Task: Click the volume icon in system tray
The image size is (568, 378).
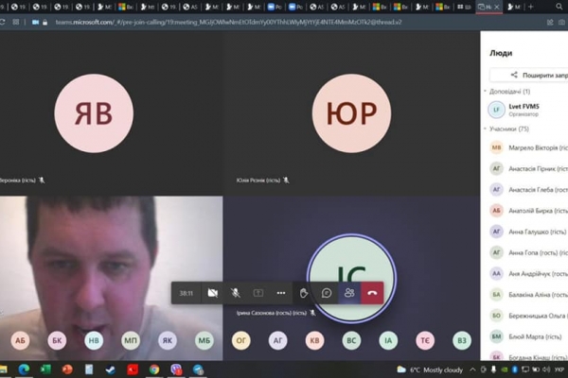Action: point(546,369)
